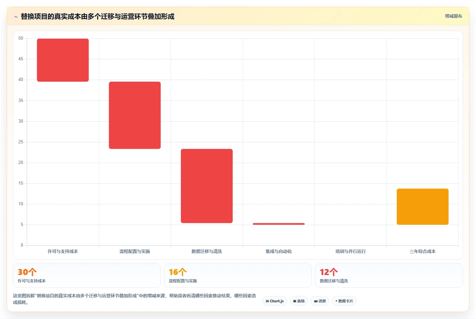This screenshot has width=476, height=319.
Task: Click the lightning icon beside the chart title
Action: (16, 17)
